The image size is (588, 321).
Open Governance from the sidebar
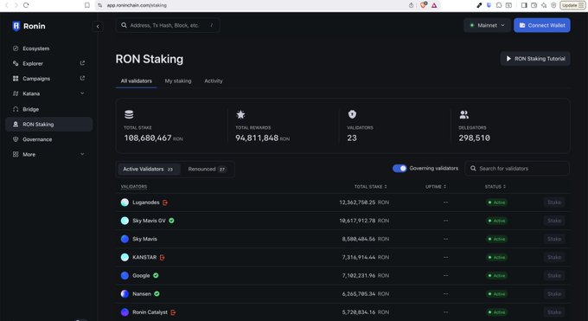(37, 139)
